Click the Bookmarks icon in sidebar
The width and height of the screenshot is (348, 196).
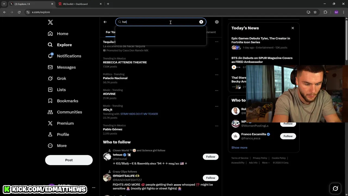(x=50, y=101)
